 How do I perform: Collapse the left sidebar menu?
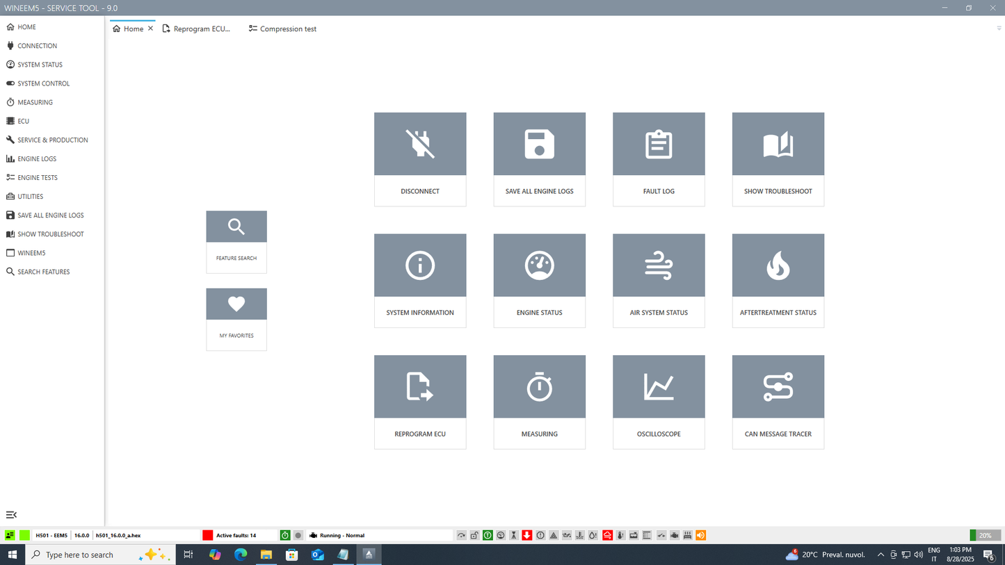click(x=11, y=515)
